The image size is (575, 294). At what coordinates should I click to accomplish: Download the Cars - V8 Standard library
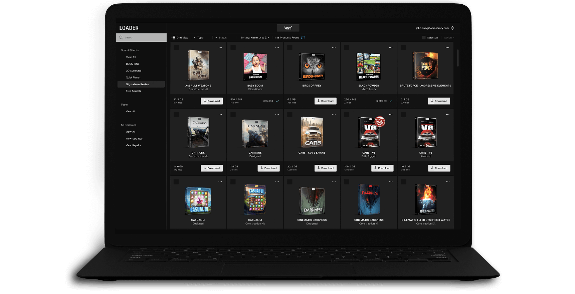tap(439, 168)
